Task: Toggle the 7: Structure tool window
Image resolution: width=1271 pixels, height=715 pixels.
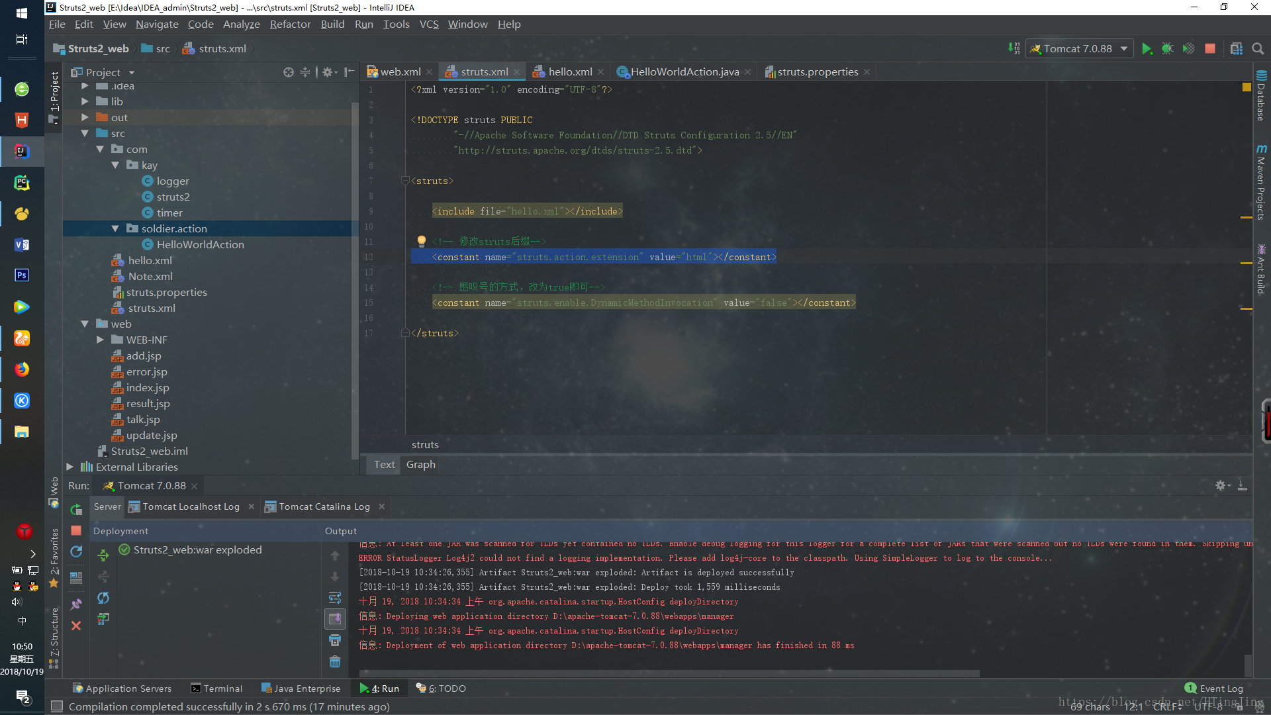Action: pyautogui.click(x=54, y=637)
